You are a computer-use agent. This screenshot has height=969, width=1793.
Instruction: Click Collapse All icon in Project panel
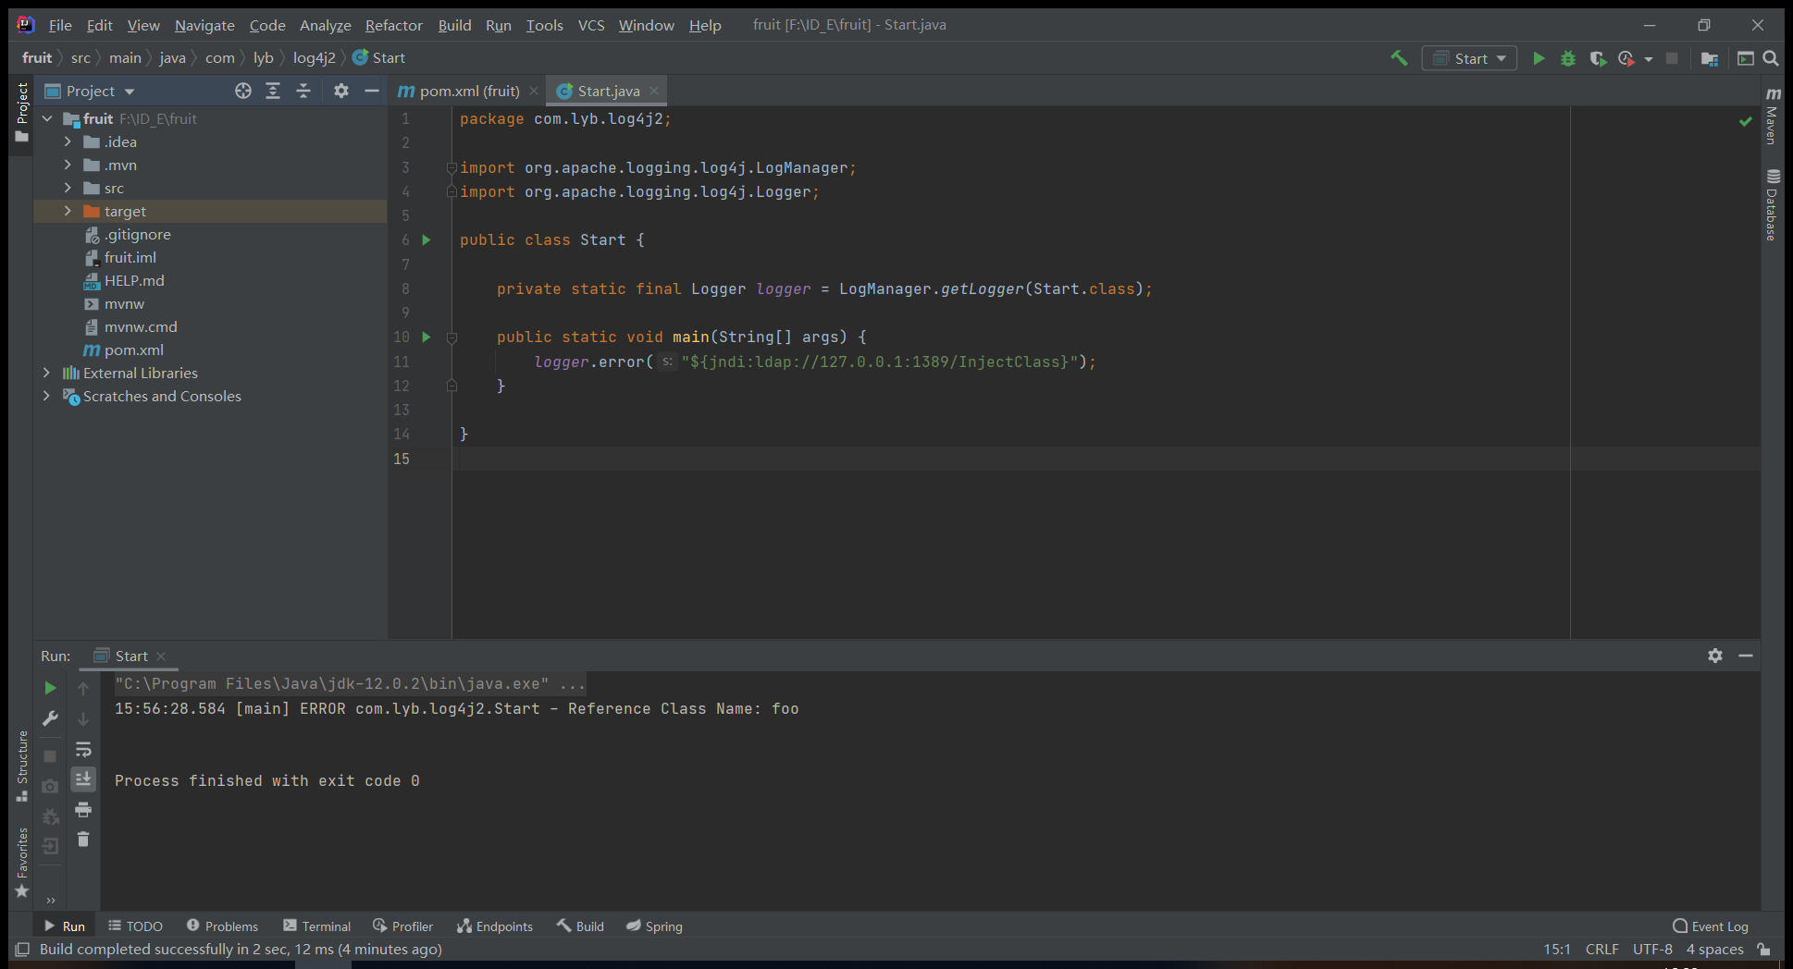coord(303,91)
